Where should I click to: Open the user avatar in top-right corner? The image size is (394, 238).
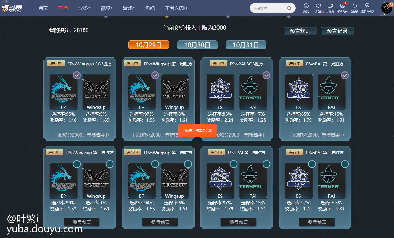click(387, 8)
